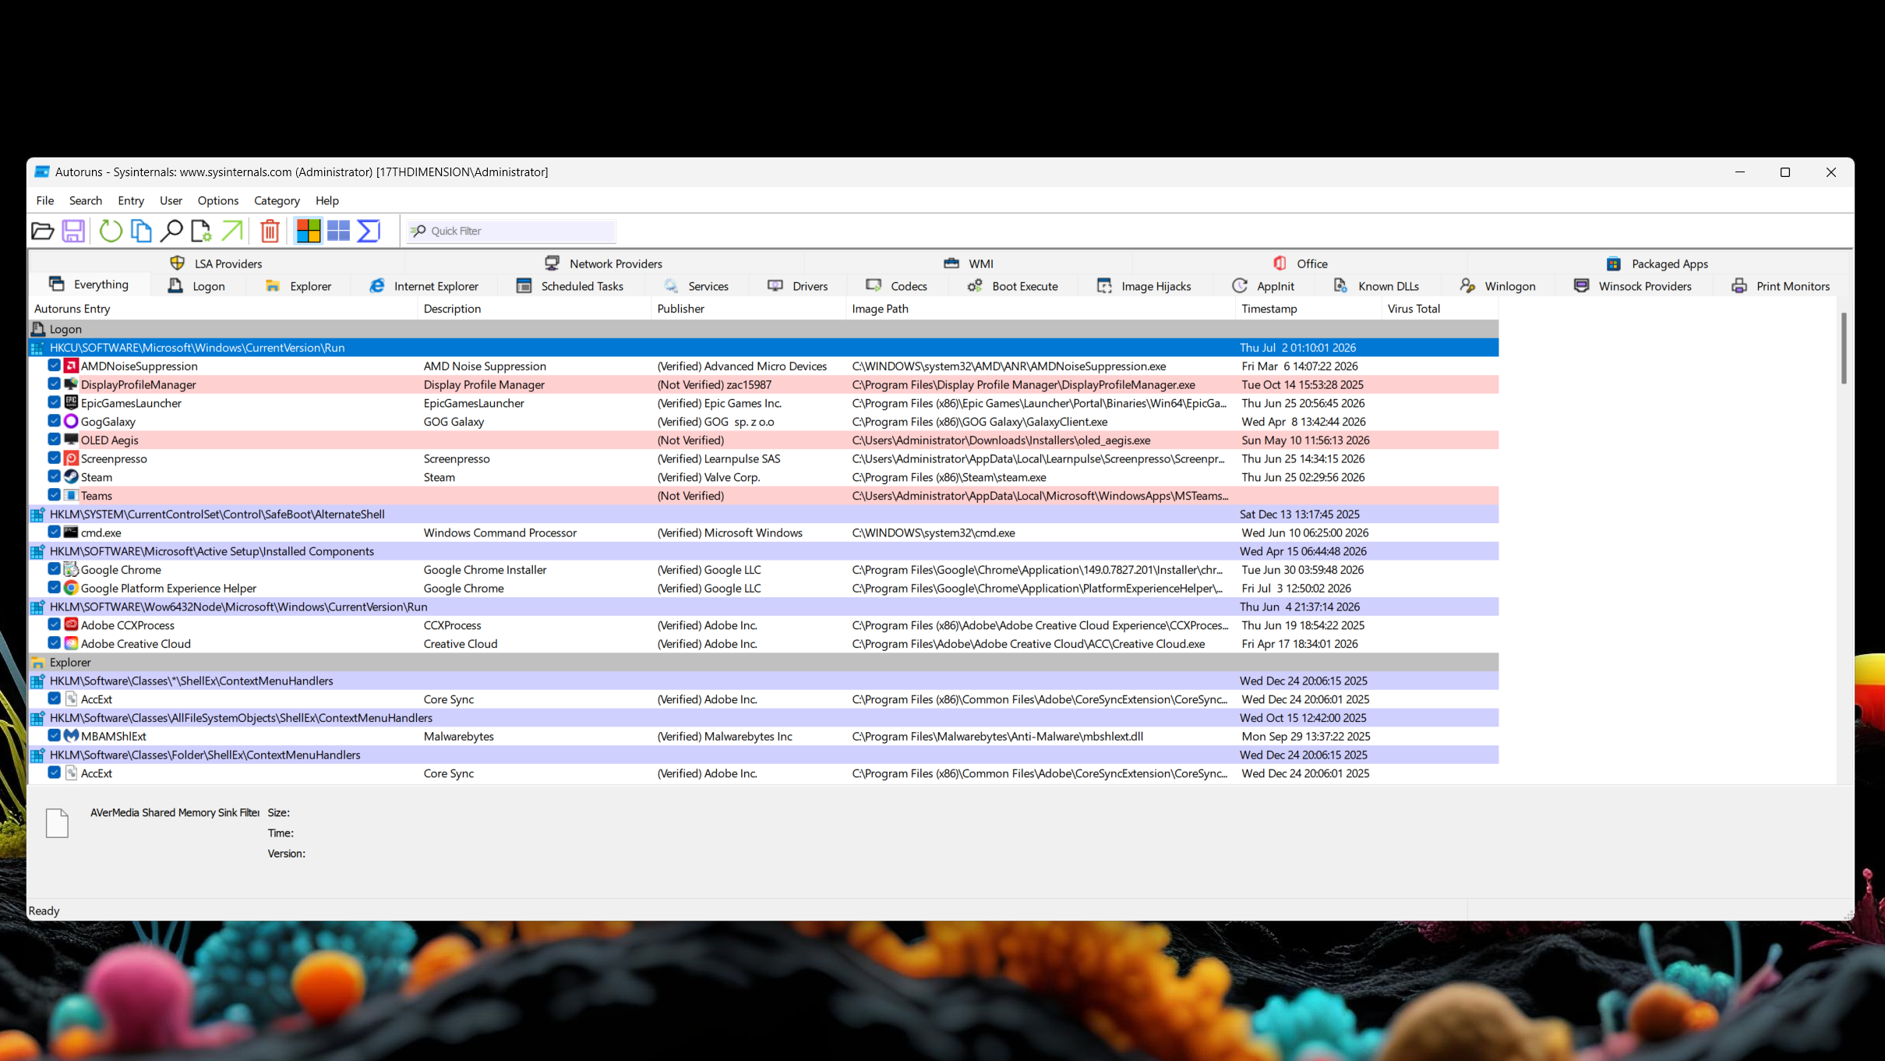Click the vertical scrollbar thumb
1885x1061 pixels.
1844,348
